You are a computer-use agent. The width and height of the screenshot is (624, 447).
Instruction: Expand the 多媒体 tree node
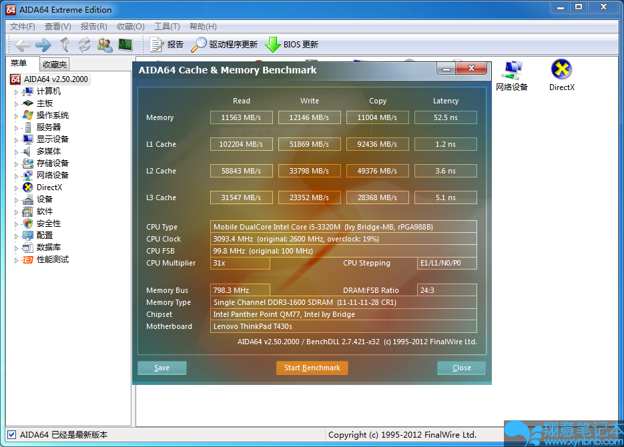(16, 152)
